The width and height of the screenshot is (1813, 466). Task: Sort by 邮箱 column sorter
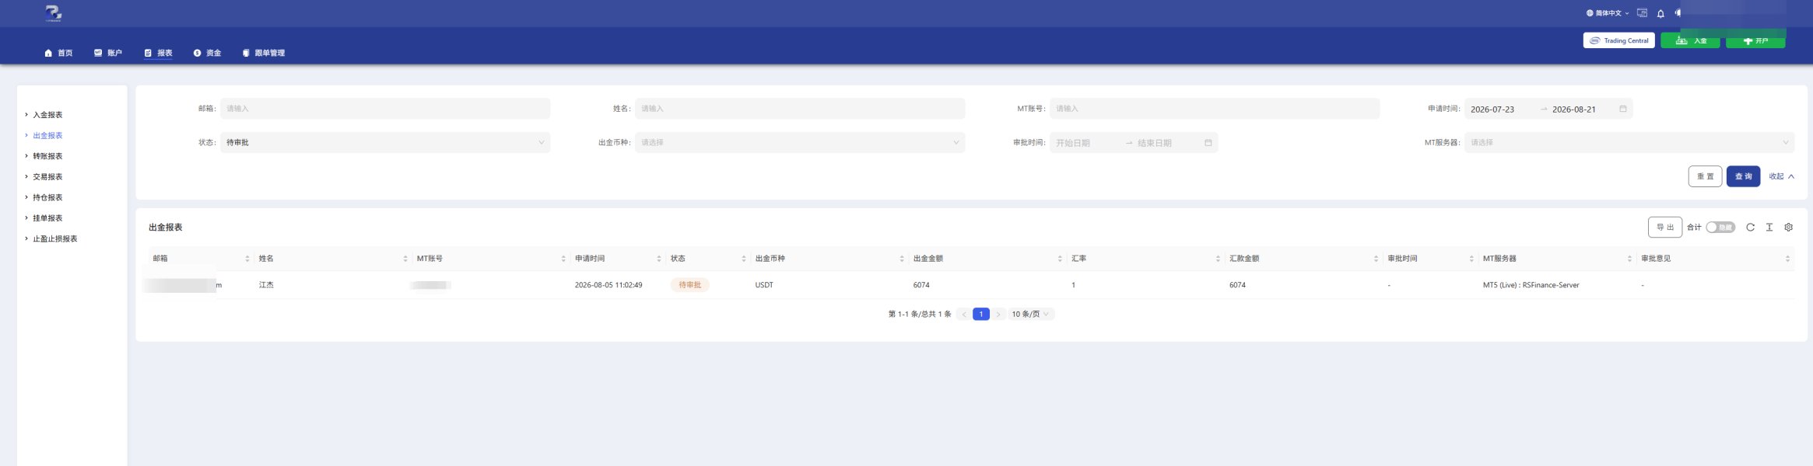click(247, 259)
